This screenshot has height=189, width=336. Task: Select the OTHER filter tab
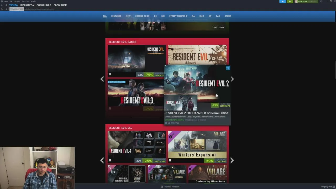click(x=228, y=16)
